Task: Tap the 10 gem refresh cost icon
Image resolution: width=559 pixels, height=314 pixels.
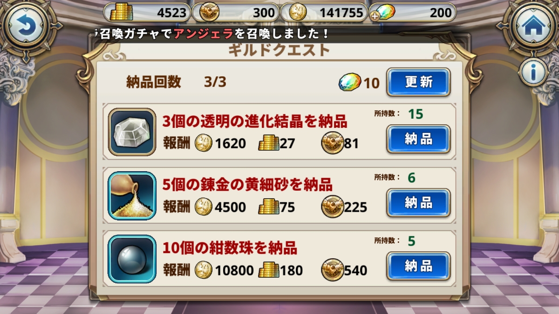Action: (350, 83)
